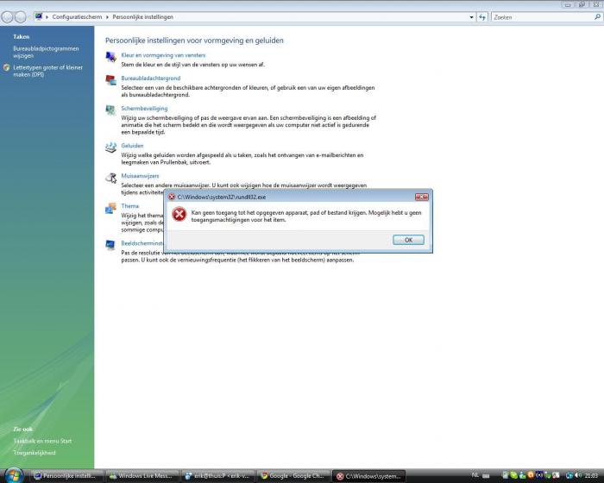Click the Configuratiescherm breadcrumb

tap(77, 17)
